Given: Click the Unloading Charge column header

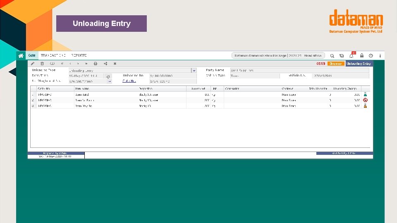Looking at the screenshot, I should tap(345, 89).
